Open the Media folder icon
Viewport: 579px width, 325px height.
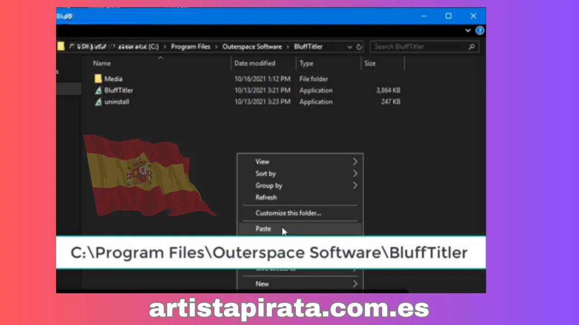[98, 79]
